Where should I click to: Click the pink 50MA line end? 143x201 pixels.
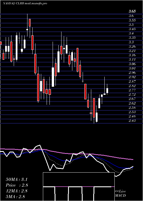[x=132, y=159]
